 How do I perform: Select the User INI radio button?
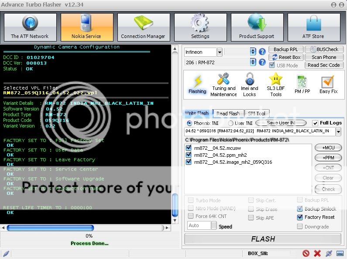pos(230,123)
